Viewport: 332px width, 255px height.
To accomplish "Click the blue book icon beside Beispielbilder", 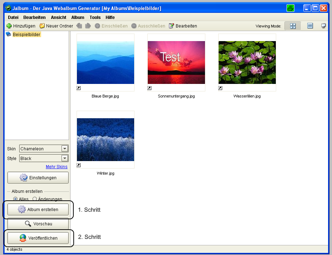I will point(8,34).
